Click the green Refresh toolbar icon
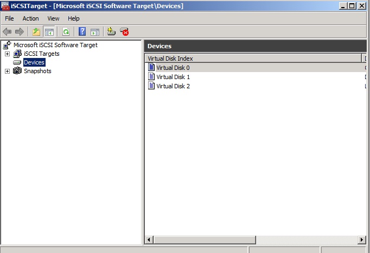Image resolution: width=370 pixels, height=253 pixels. pyautogui.click(x=66, y=31)
